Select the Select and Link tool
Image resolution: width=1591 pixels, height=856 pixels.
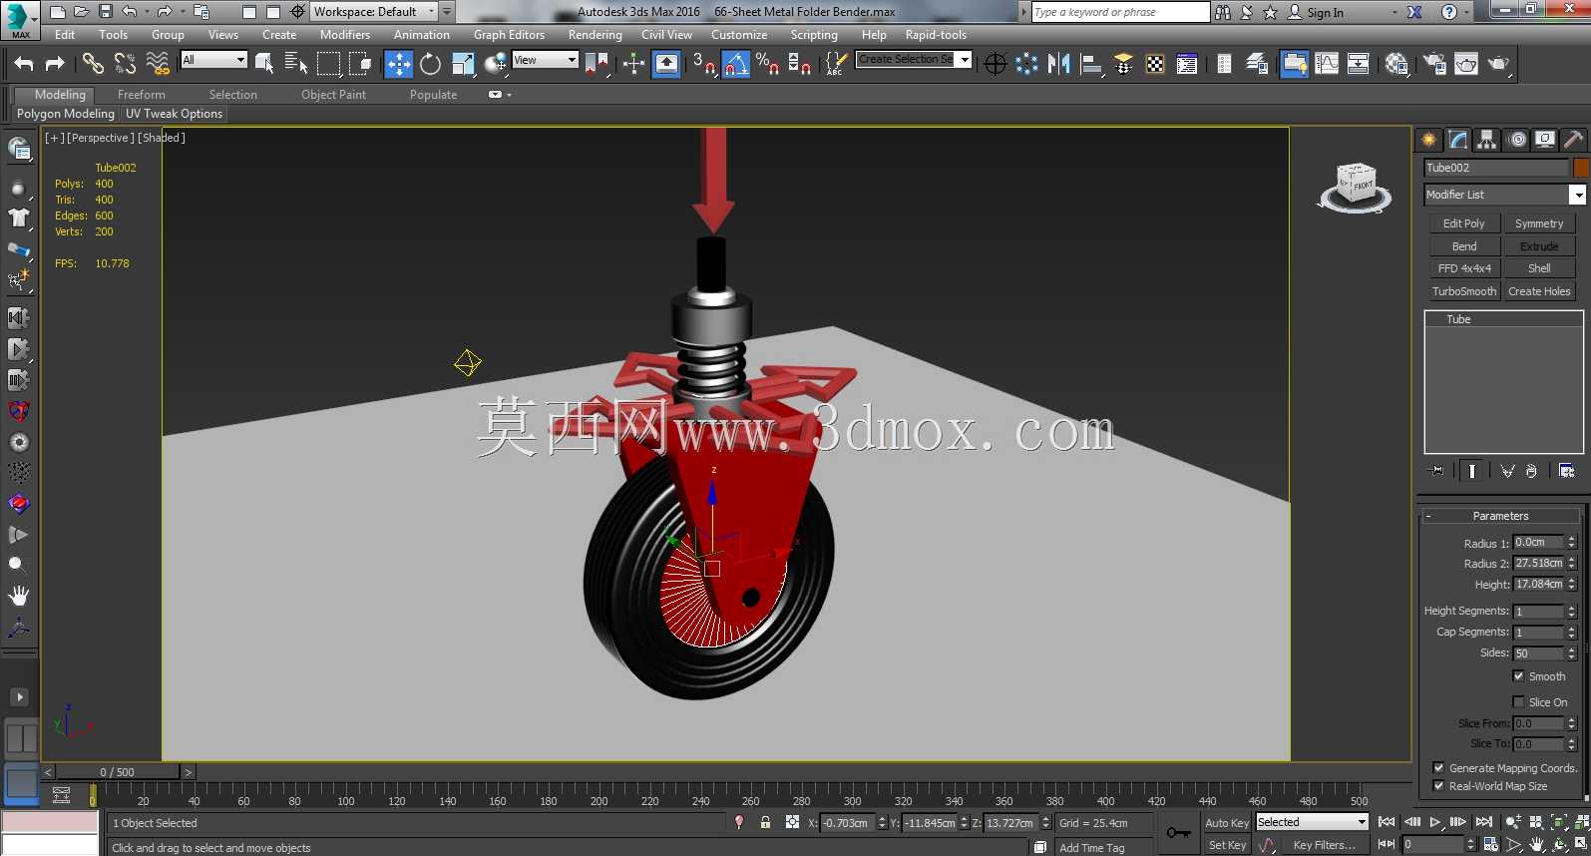click(x=93, y=64)
